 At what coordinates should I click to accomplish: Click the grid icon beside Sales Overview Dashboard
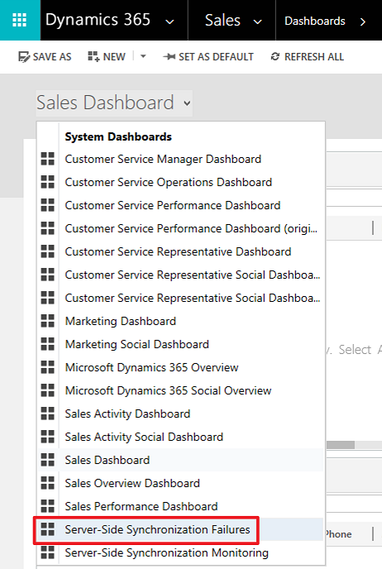point(47,483)
